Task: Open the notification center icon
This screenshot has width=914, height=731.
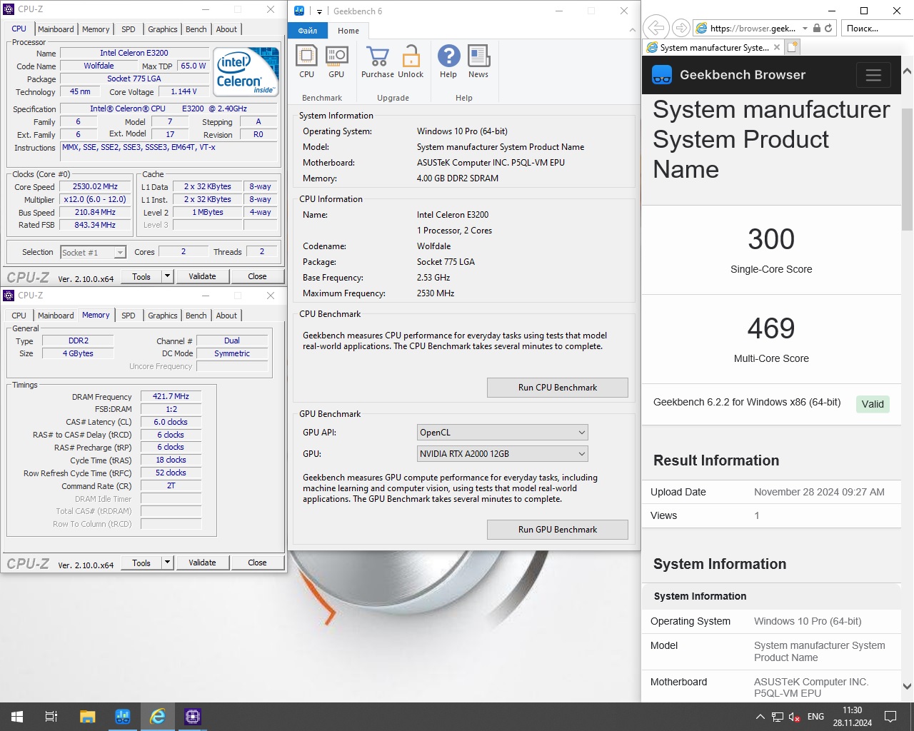Action: [x=890, y=717]
